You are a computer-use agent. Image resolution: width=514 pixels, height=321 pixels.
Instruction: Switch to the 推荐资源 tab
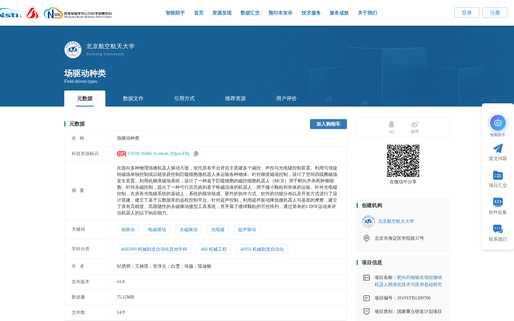pyautogui.click(x=235, y=99)
